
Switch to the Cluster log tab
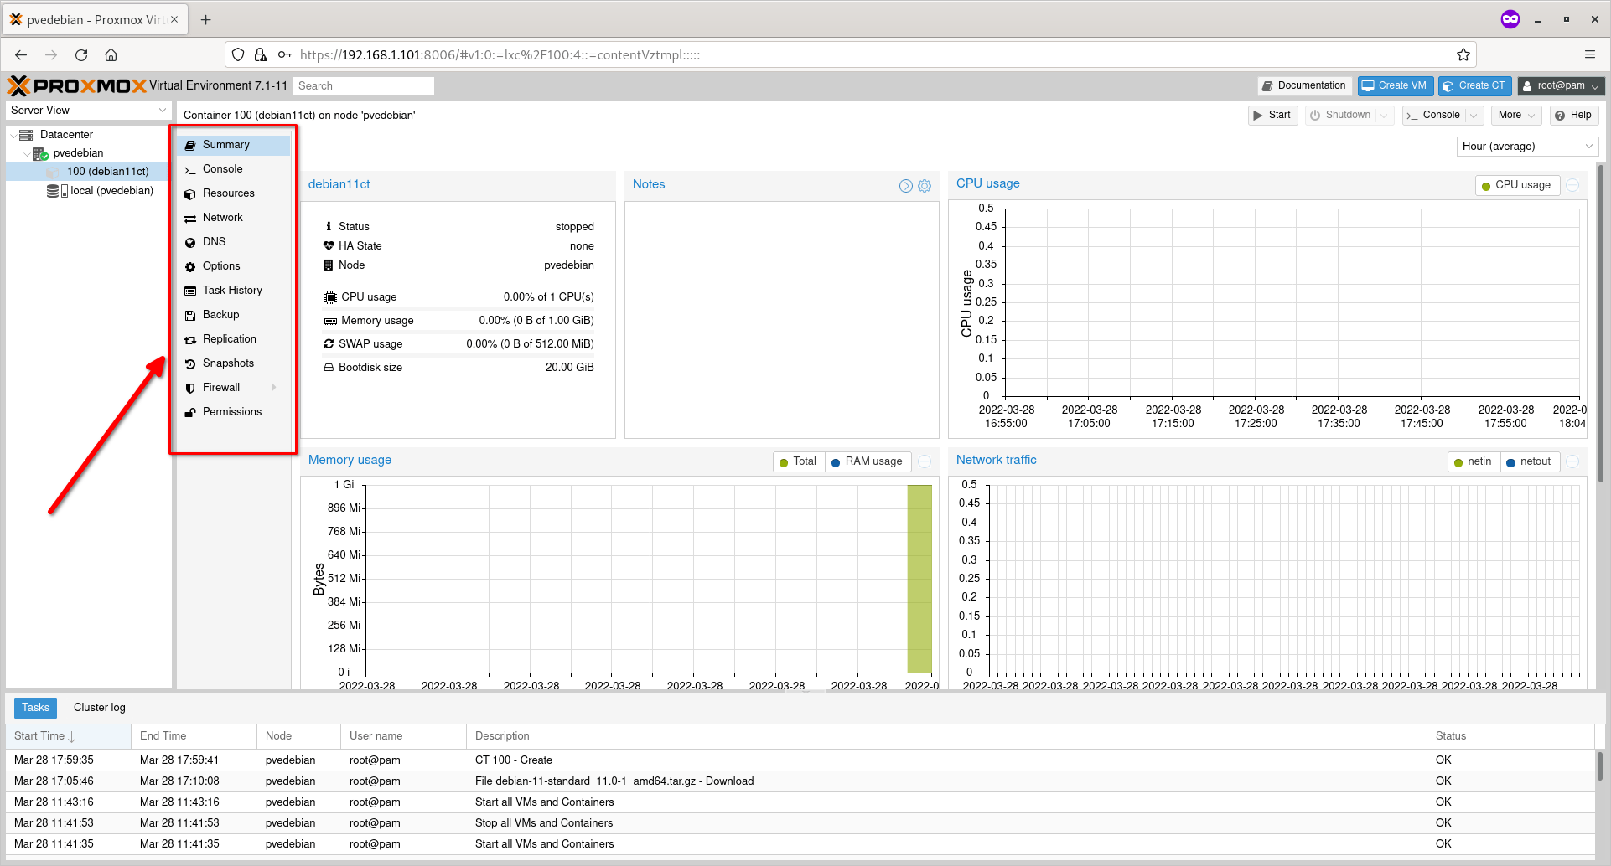[100, 709]
